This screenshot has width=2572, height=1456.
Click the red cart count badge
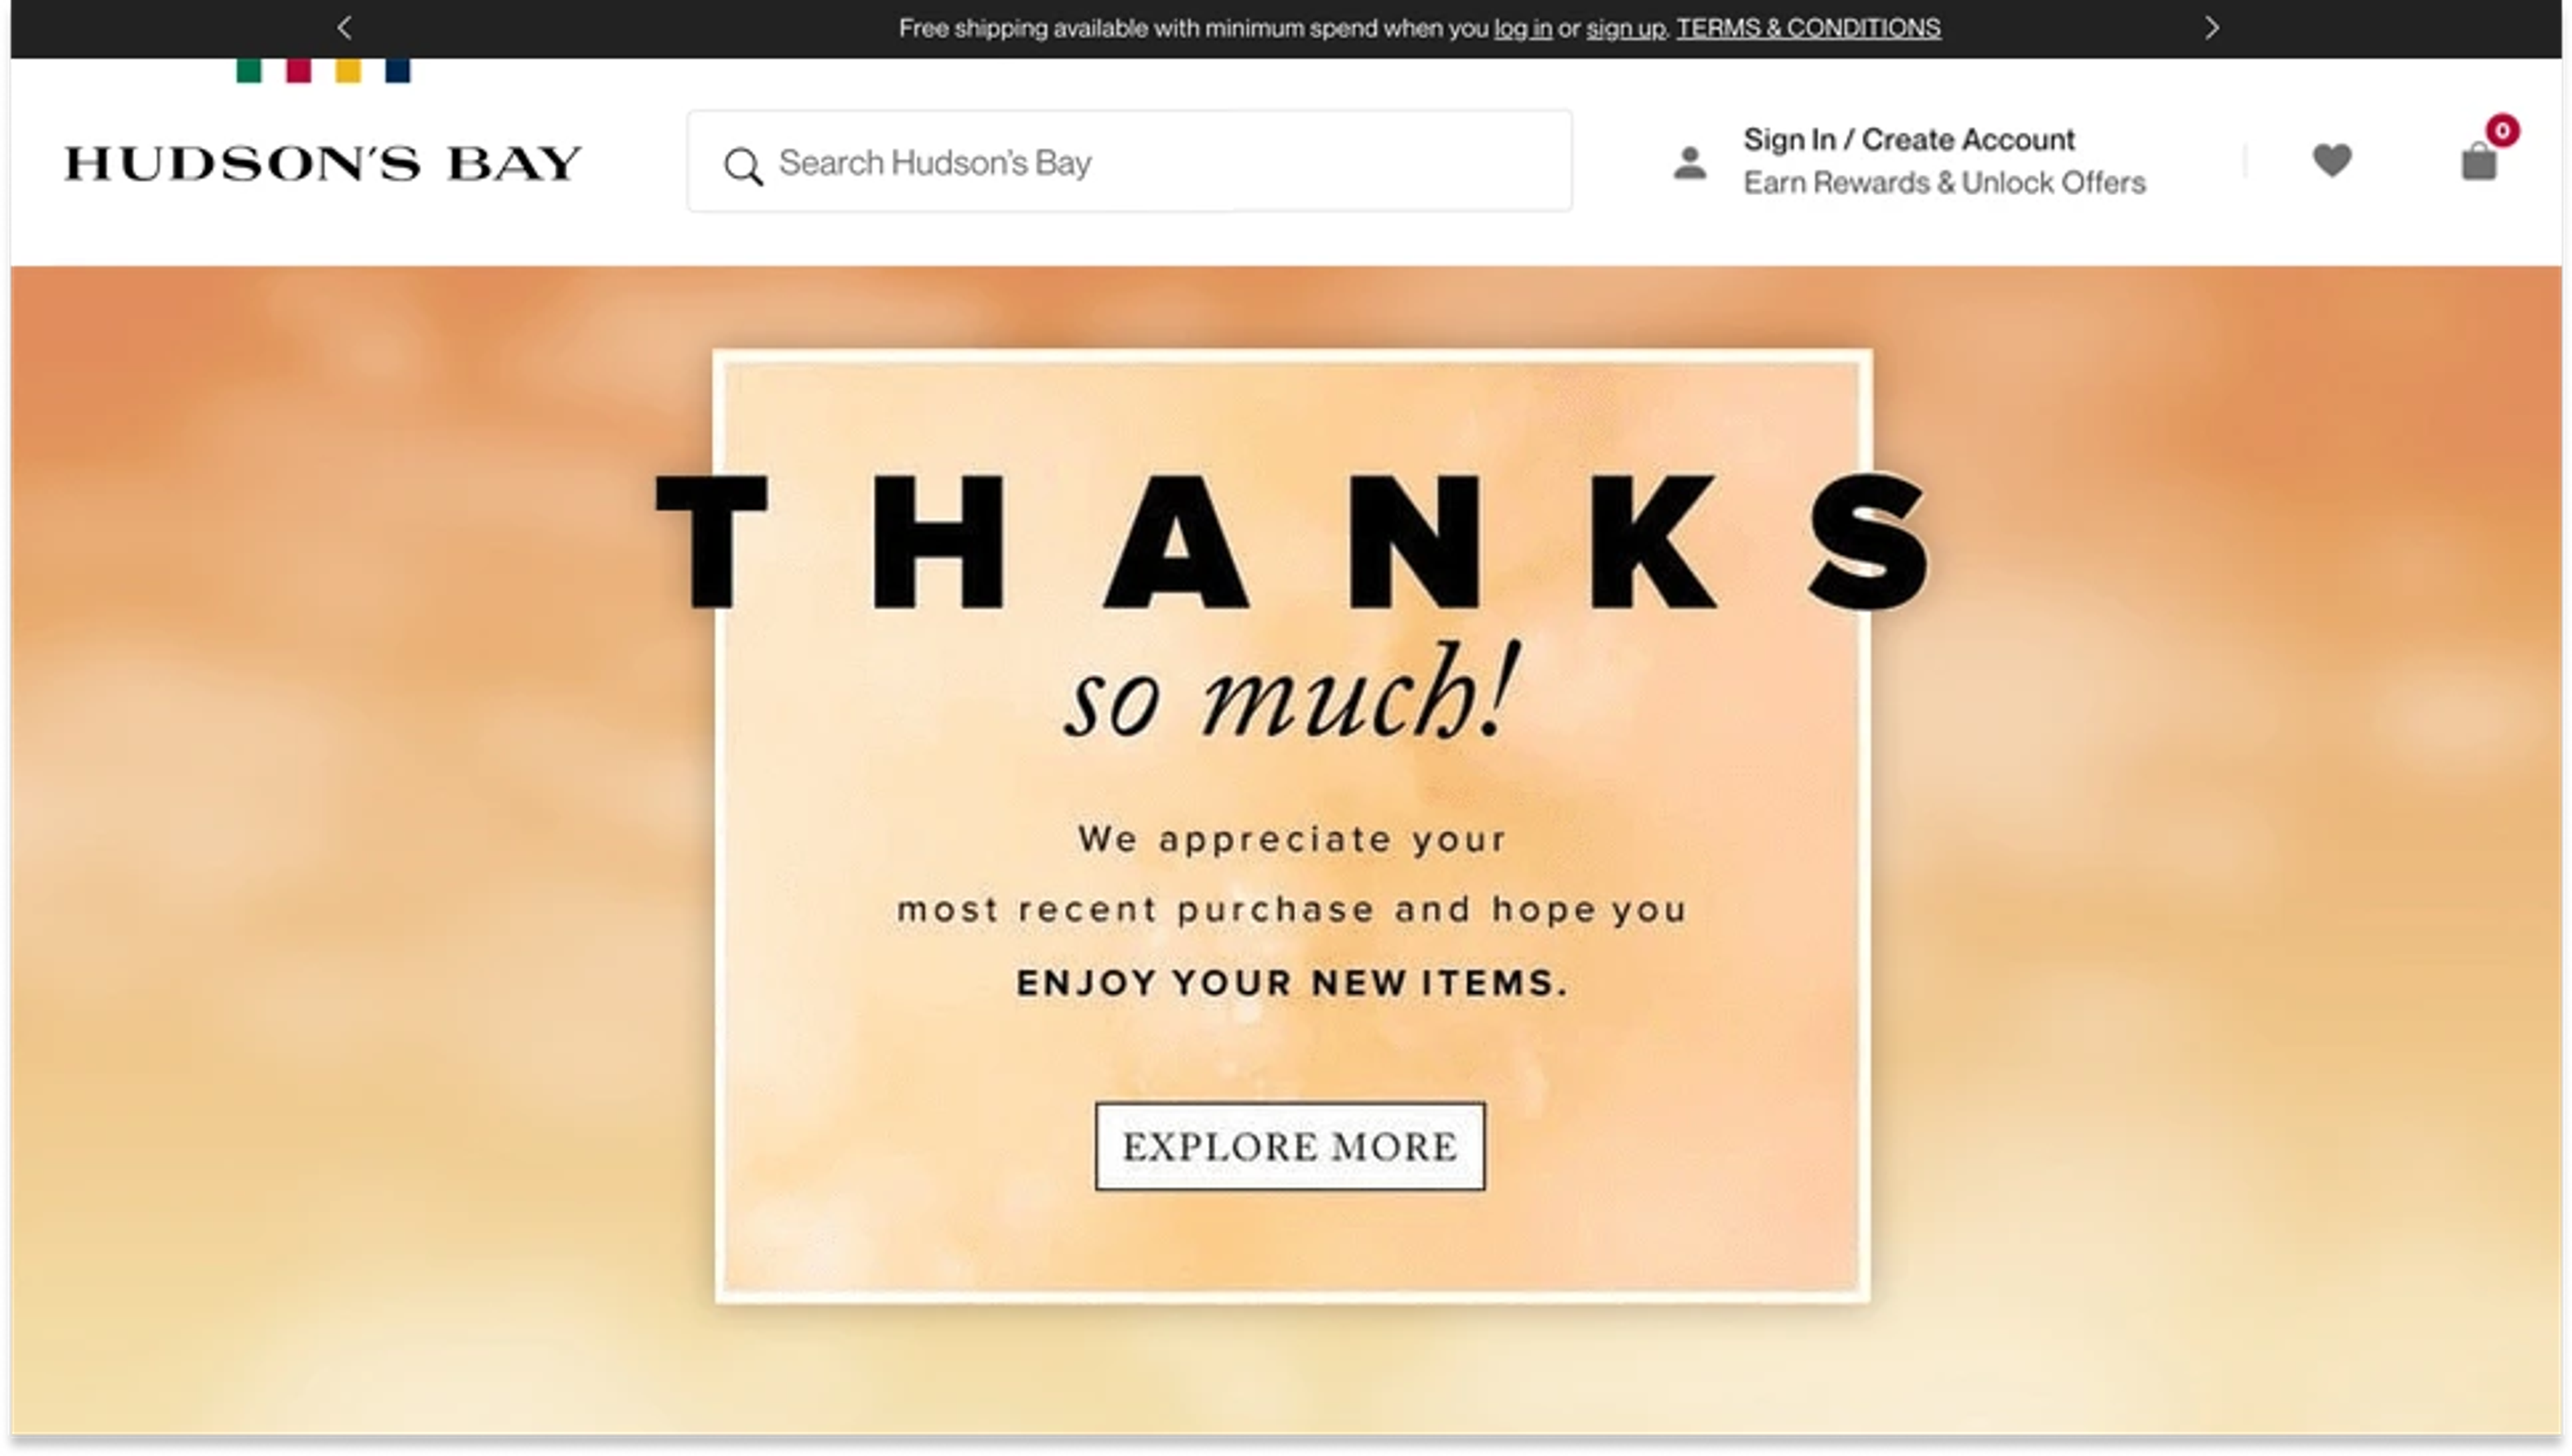pos(2502,130)
